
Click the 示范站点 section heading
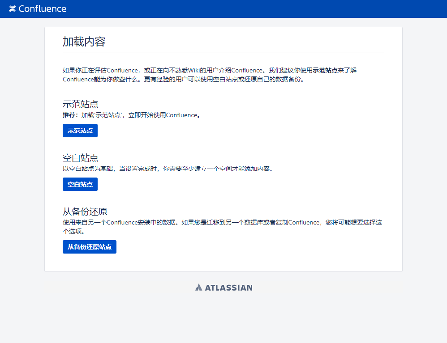(x=80, y=104)
